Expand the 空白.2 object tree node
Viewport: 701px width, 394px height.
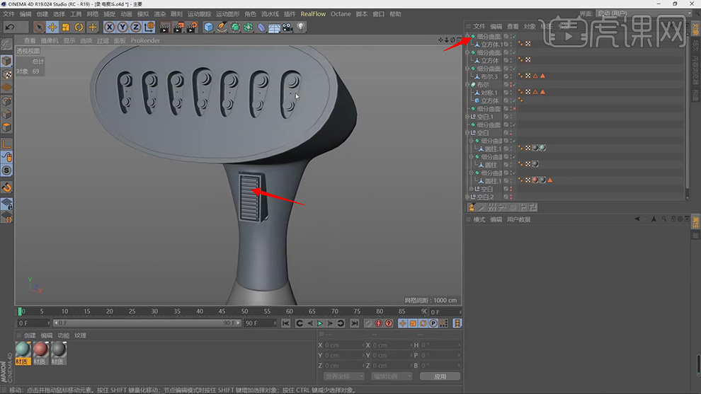(x=468, y=197)
